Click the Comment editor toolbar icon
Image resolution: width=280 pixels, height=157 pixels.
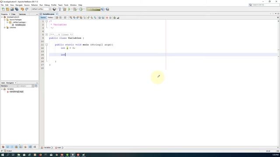tap(115, 17)
